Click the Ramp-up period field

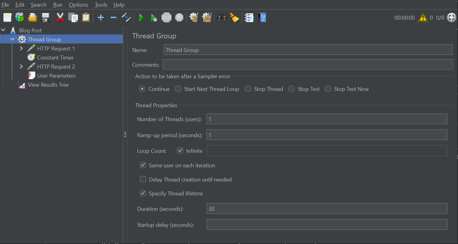click(x=327, y=135)
